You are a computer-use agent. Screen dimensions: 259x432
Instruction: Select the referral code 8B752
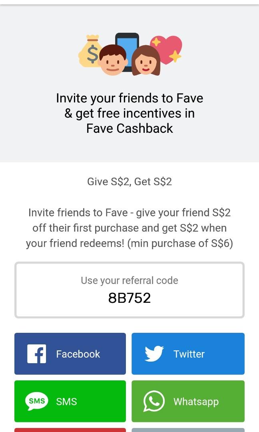[x=129, y=297]
